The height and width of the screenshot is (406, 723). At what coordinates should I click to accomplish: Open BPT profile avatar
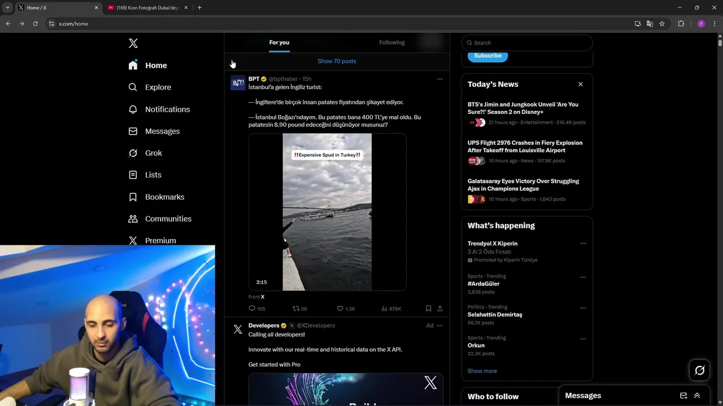coord(238,83)
